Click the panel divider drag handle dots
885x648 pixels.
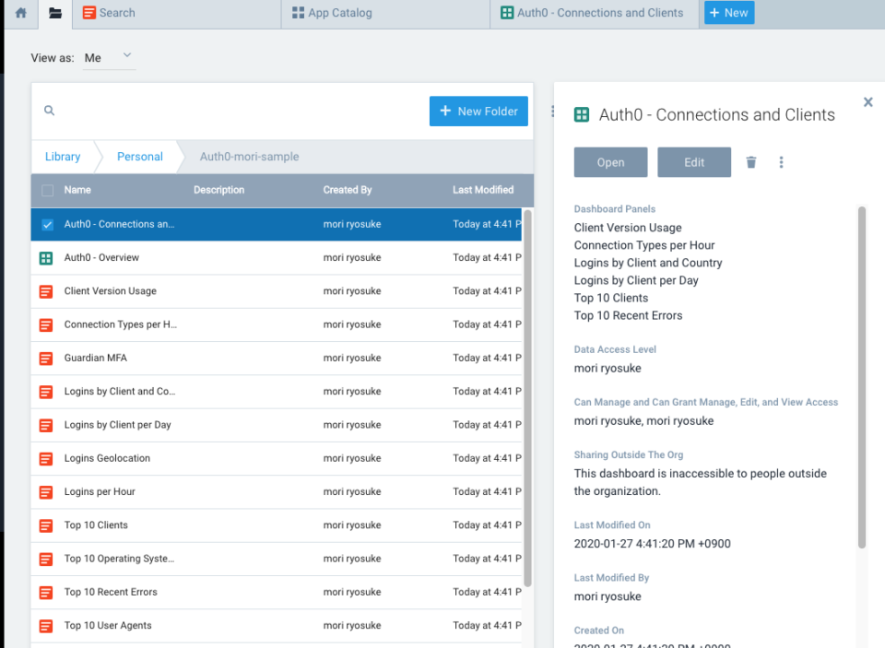[552, 112]
